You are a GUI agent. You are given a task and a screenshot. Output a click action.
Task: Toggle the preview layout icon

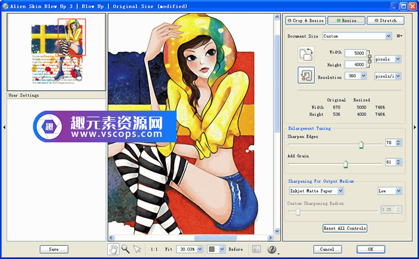256,249
